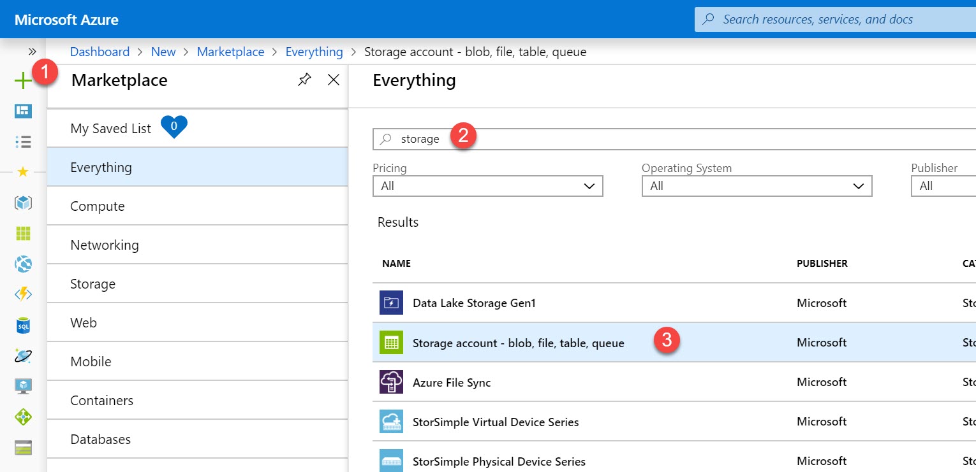Open StorSimple Virtual Device Series result
The height and width of the screenshot is (472, 976).
[496, 422]
